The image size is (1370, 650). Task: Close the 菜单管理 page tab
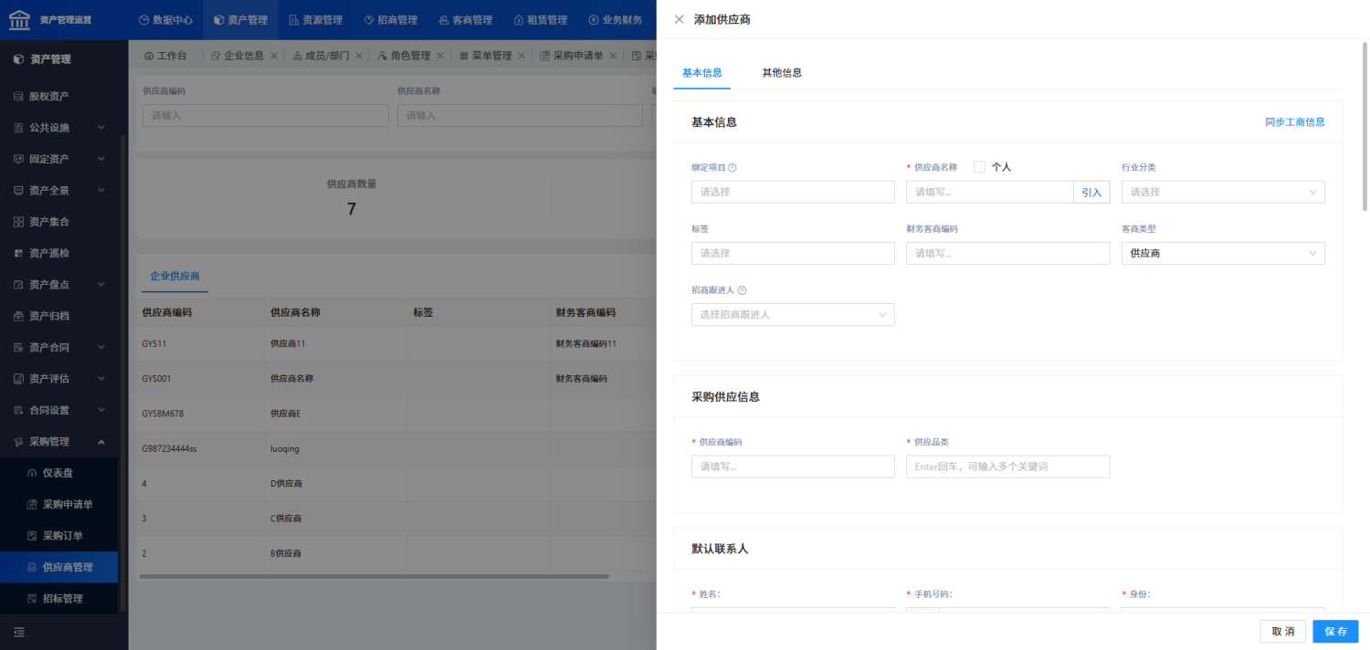522,56
